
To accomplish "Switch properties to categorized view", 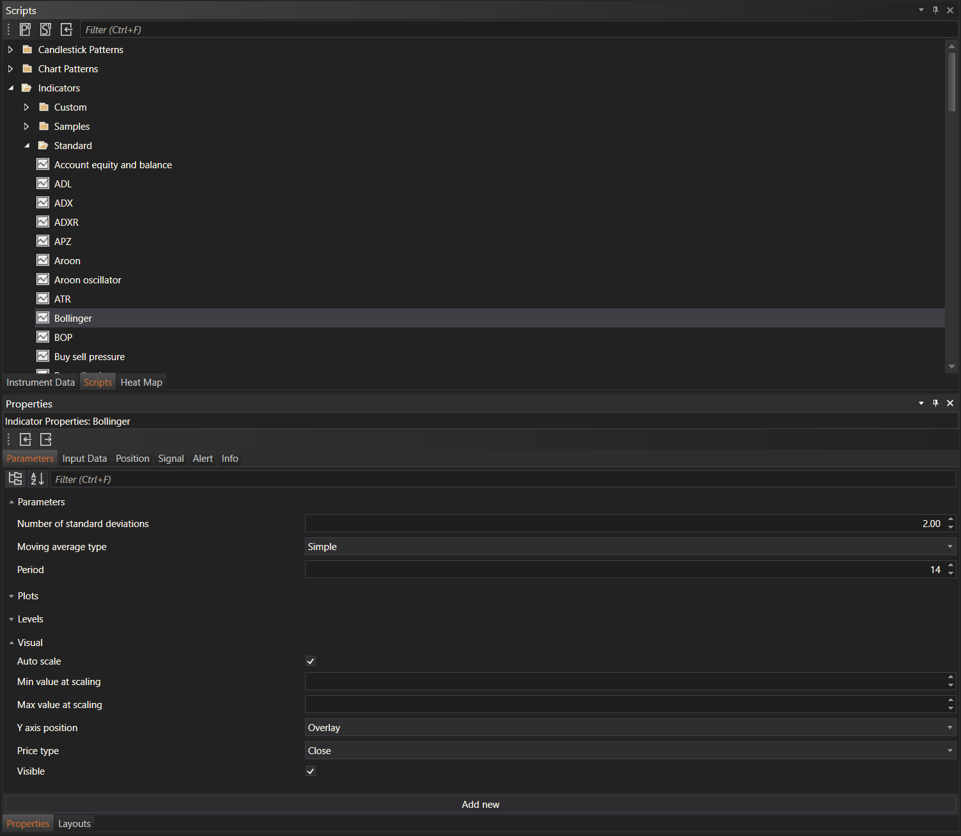I will coord(15,478).
